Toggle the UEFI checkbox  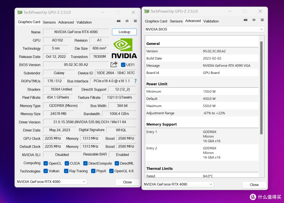[x=123, y=65]
